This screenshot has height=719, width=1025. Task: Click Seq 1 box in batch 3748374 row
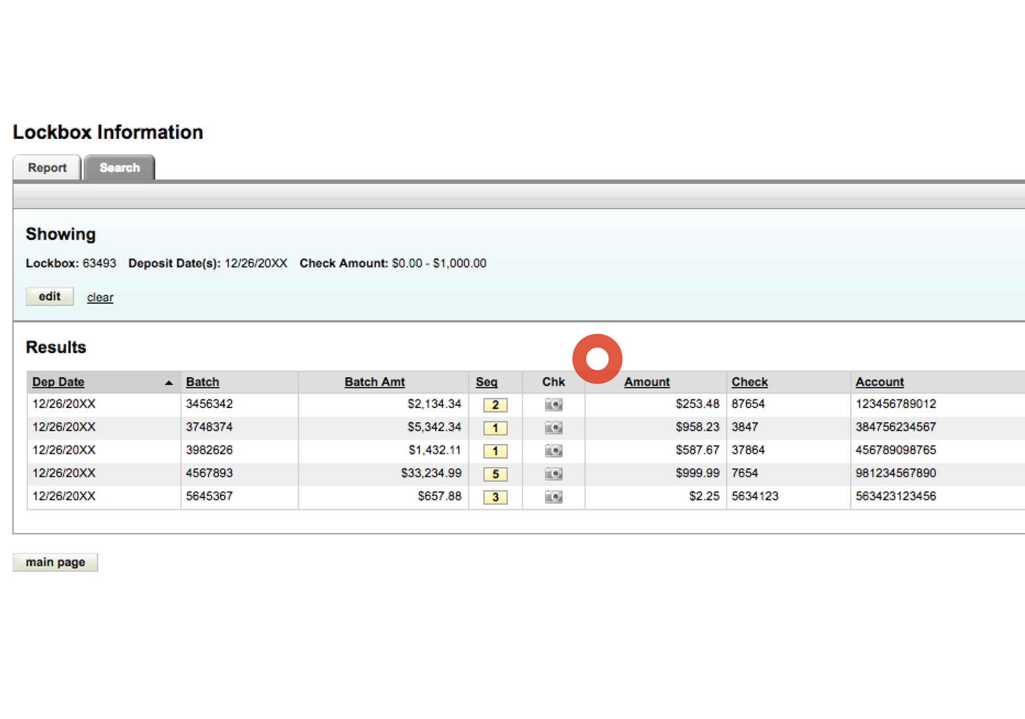click(x=495, y=428)
